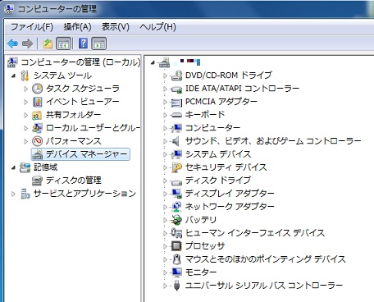Click the イベント ビューアー icon
The image size is (374, 302).
(x=38, y=102)
